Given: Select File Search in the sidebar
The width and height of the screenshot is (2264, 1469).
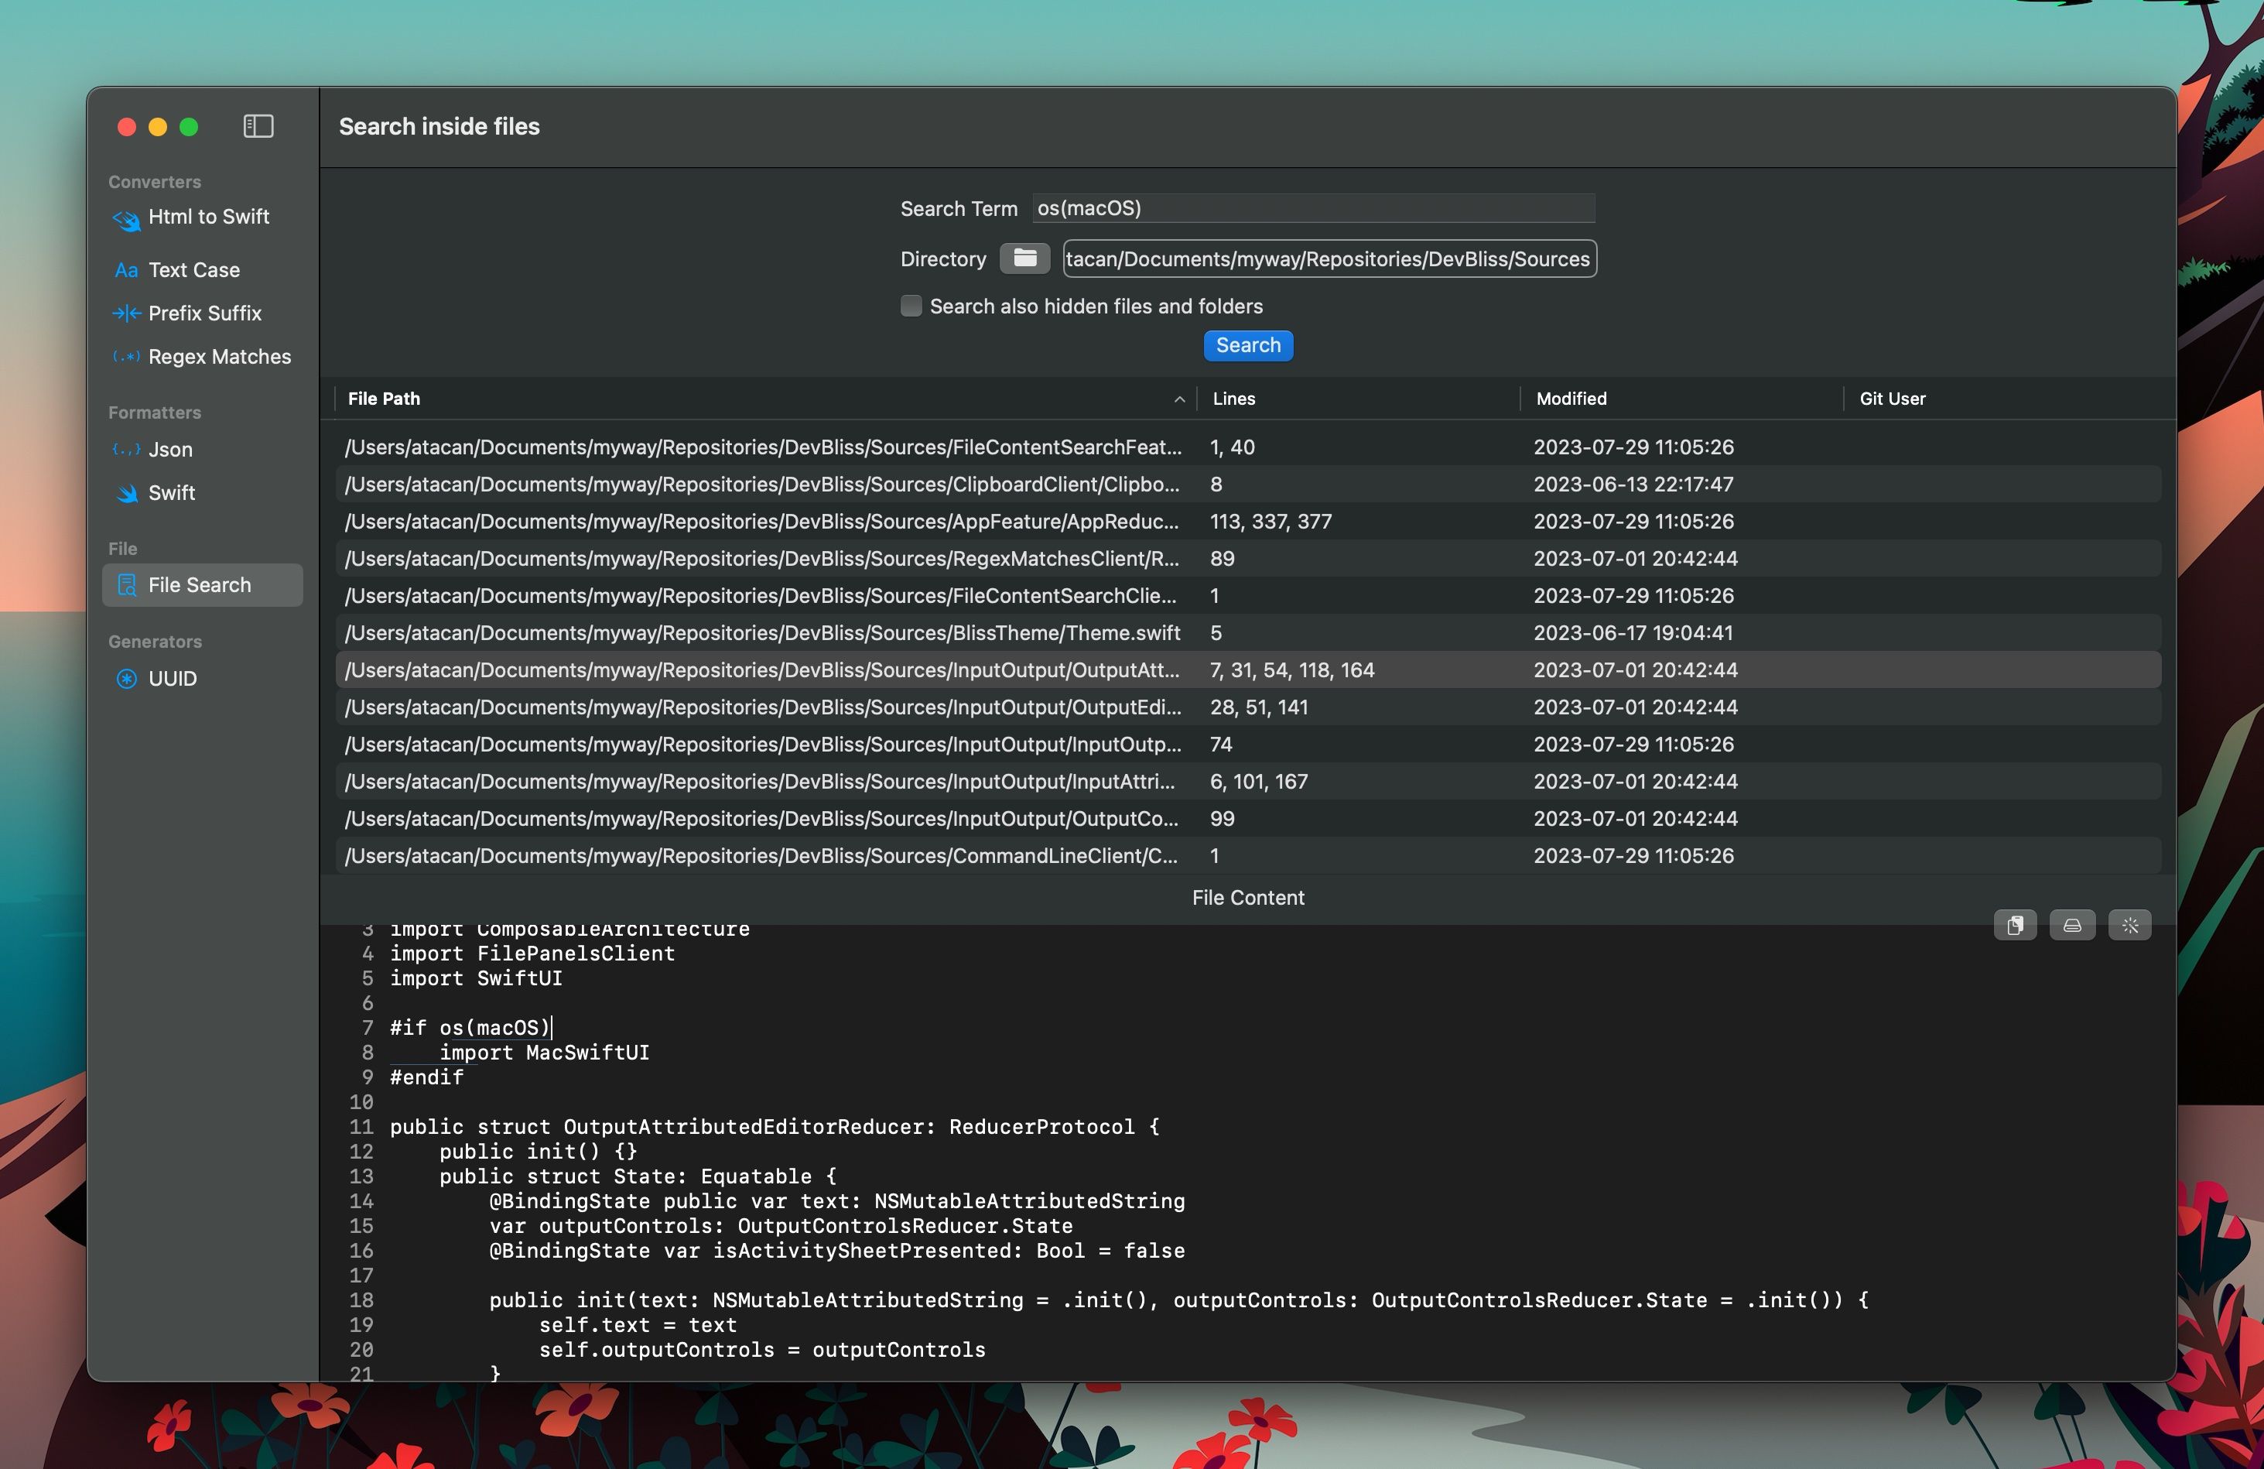Looking at the screenshot, I should pos(203,585).
